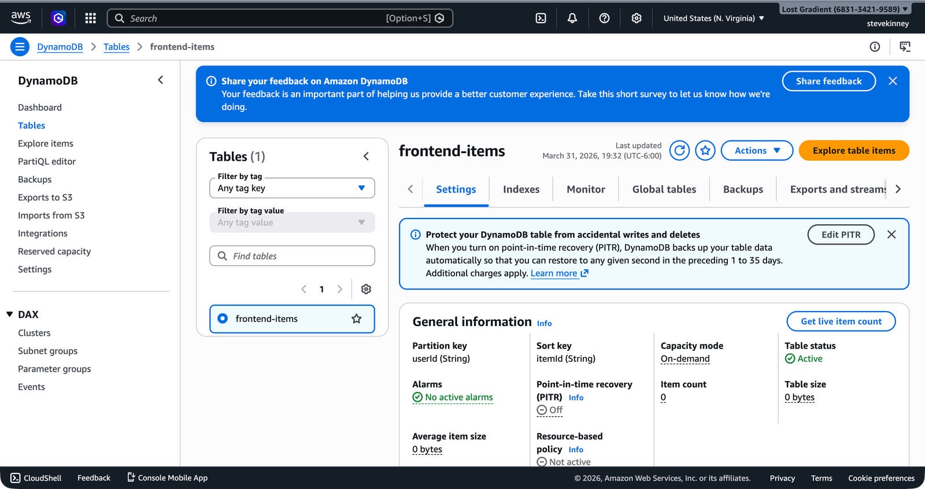The width and height of the screenshot is (925, 489).
Task: Open Parameter groups in the sidebar
Action: coord(54,369)
